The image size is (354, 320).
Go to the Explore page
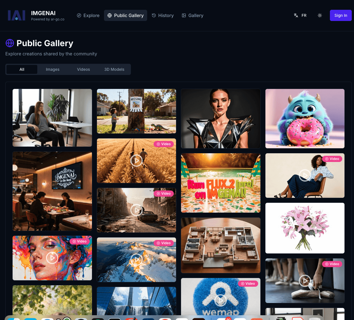(88, 15)
